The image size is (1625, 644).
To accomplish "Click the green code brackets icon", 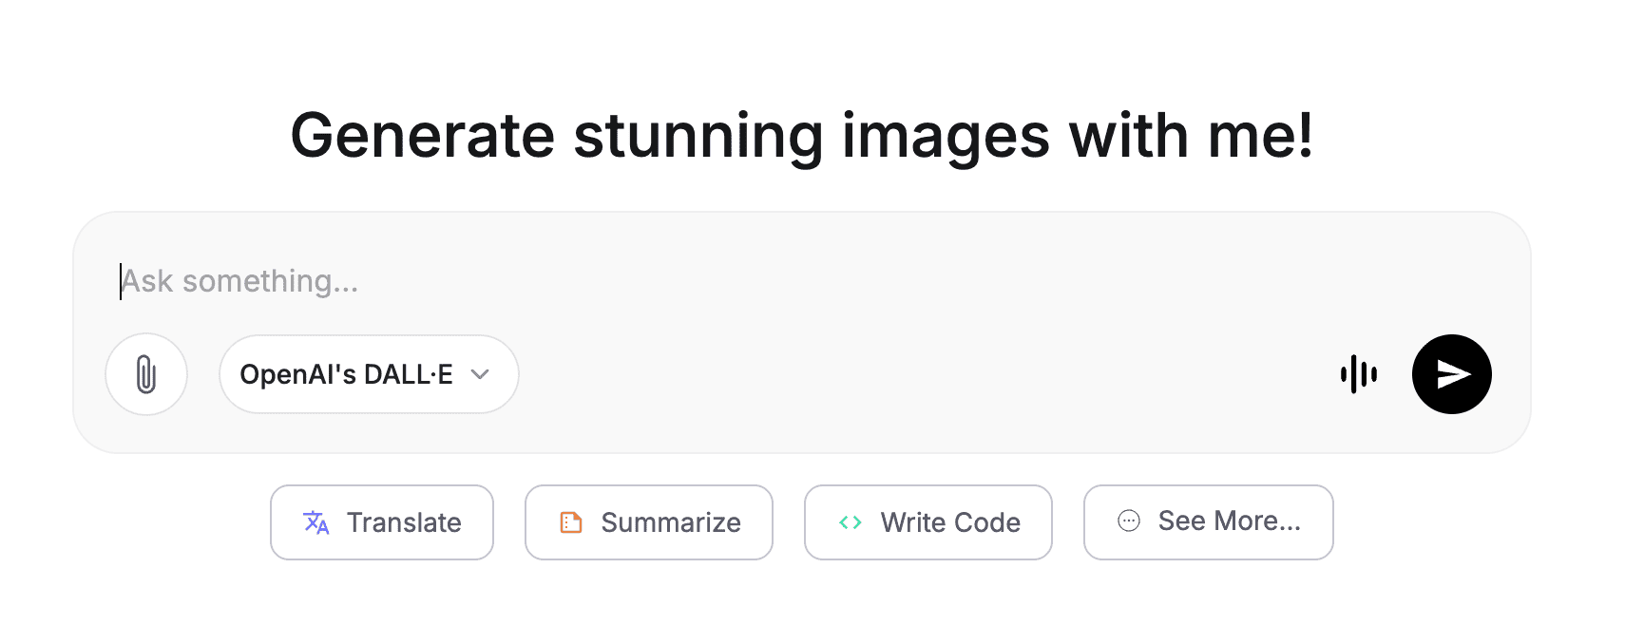I will click(x=851, y=522).
